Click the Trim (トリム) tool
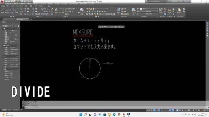This screenshot has height=117, width=209. coord(44,9)
